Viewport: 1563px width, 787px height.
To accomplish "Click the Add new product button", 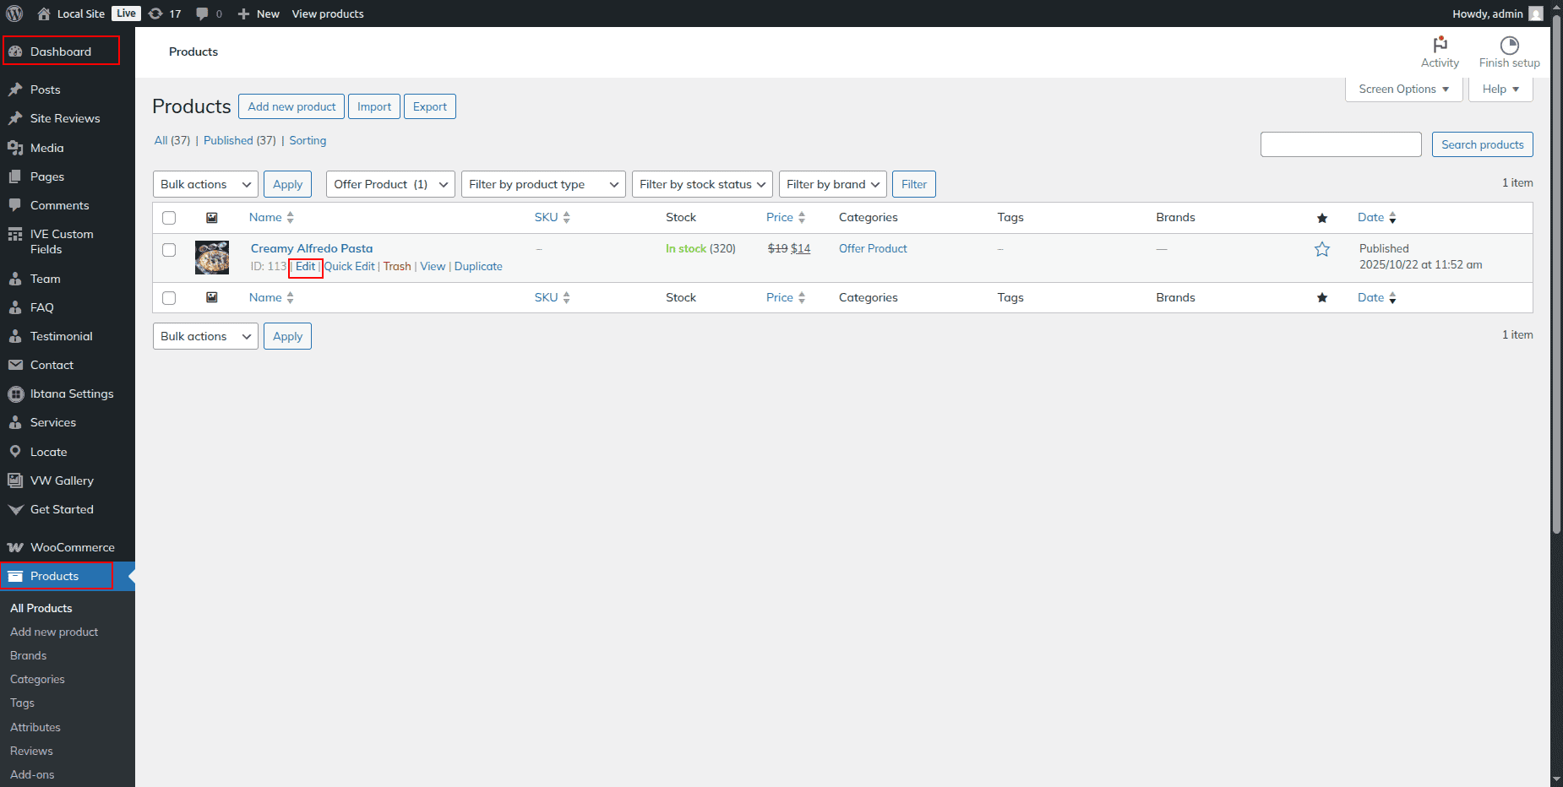I will (291, 106).
